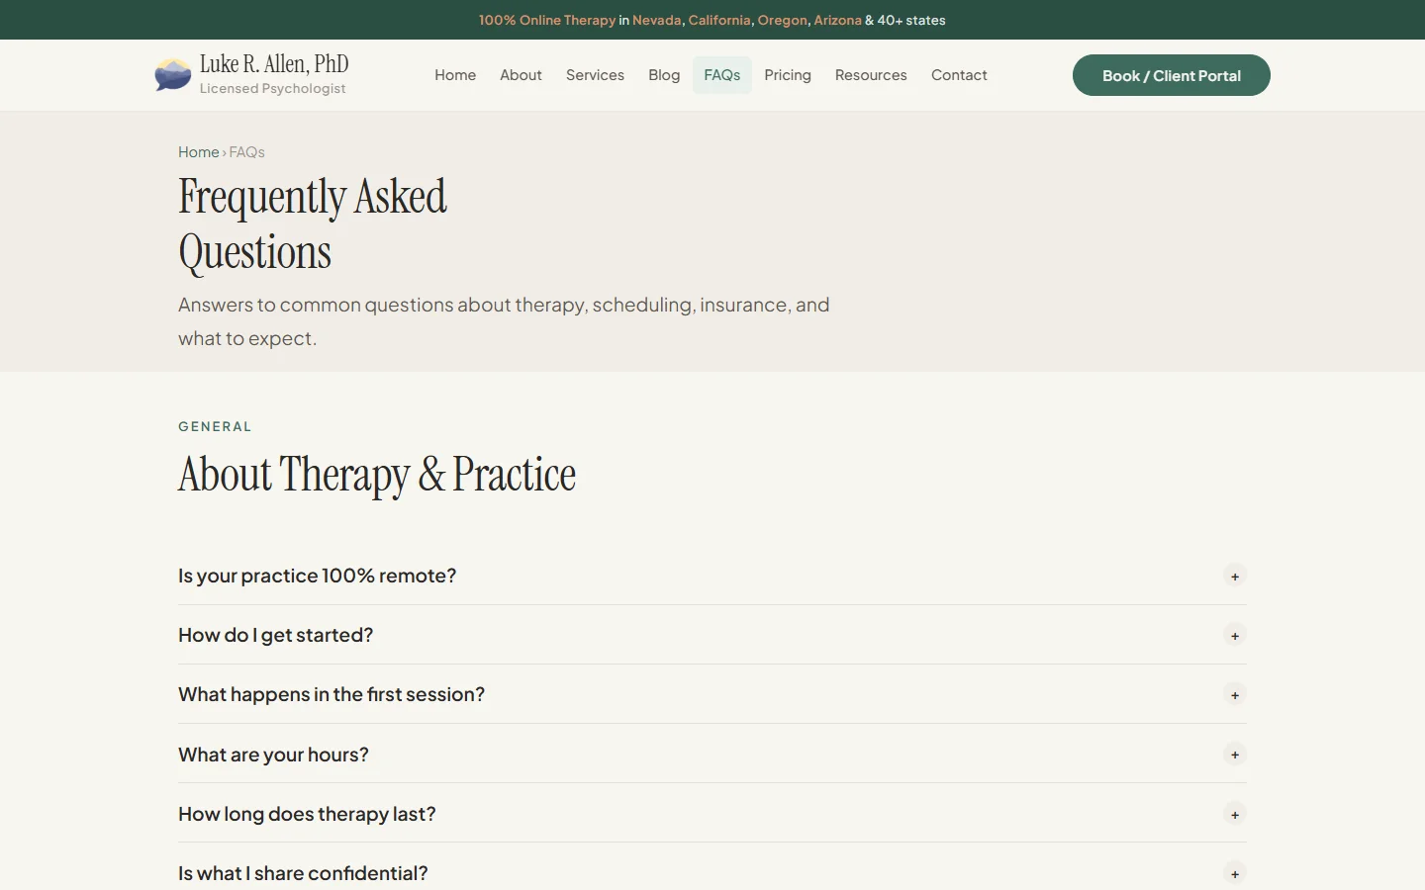Click the mountain logo icon in header
The width and height of the screenshot is (1425, 890).
tap(173, 75)
